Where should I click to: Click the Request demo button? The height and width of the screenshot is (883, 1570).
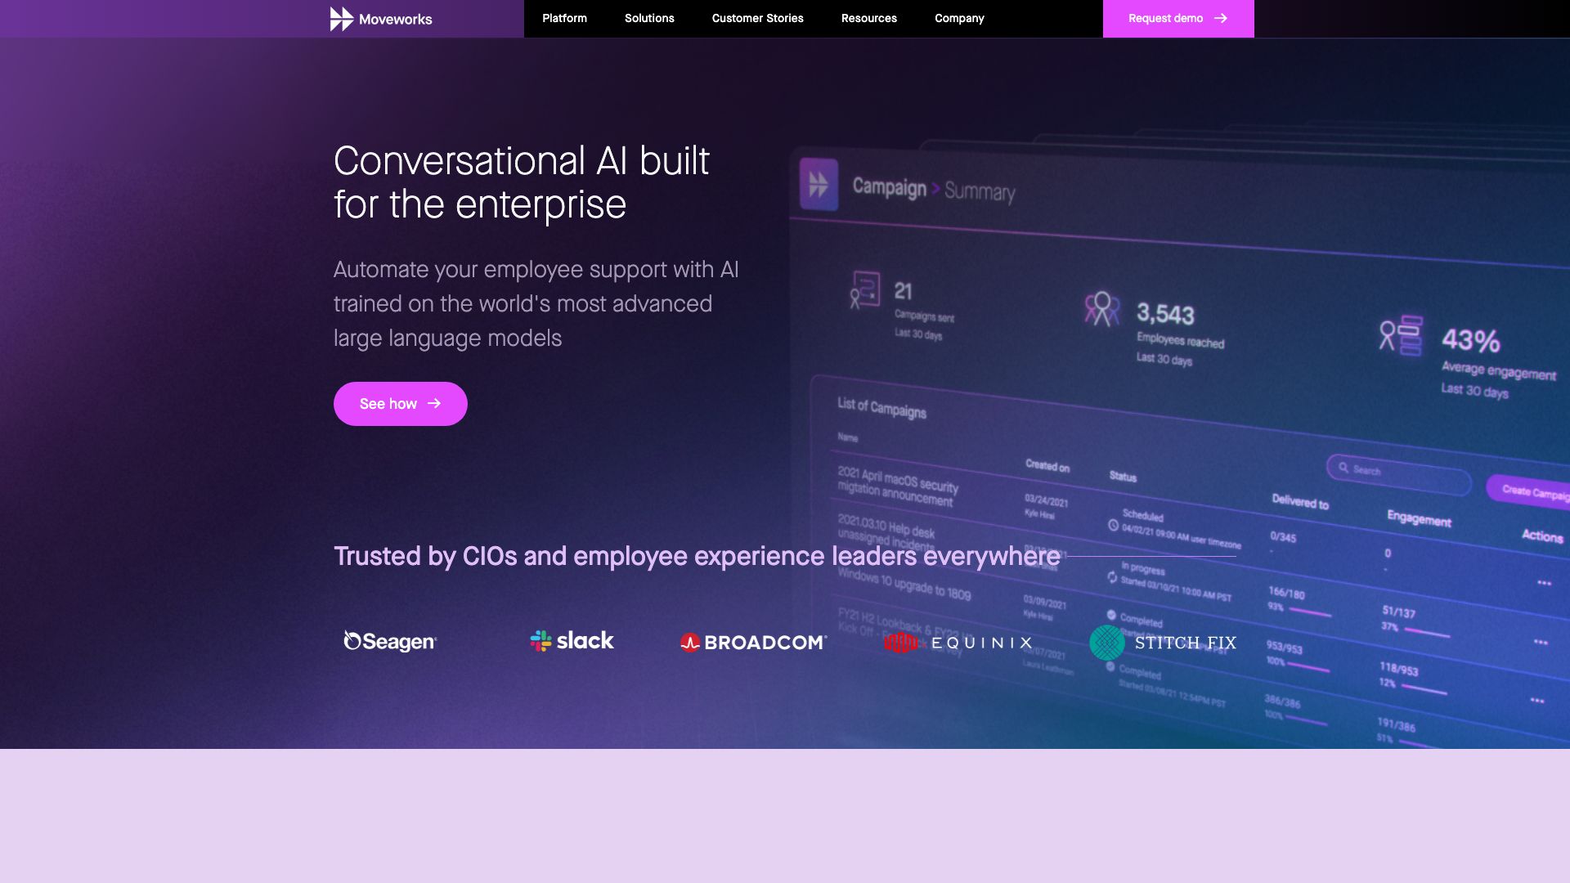tap(1178, 19)
